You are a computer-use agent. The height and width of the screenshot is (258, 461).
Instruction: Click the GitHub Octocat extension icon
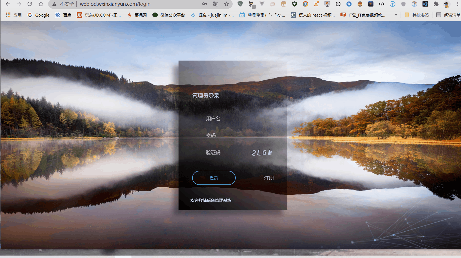click(251, 4)
